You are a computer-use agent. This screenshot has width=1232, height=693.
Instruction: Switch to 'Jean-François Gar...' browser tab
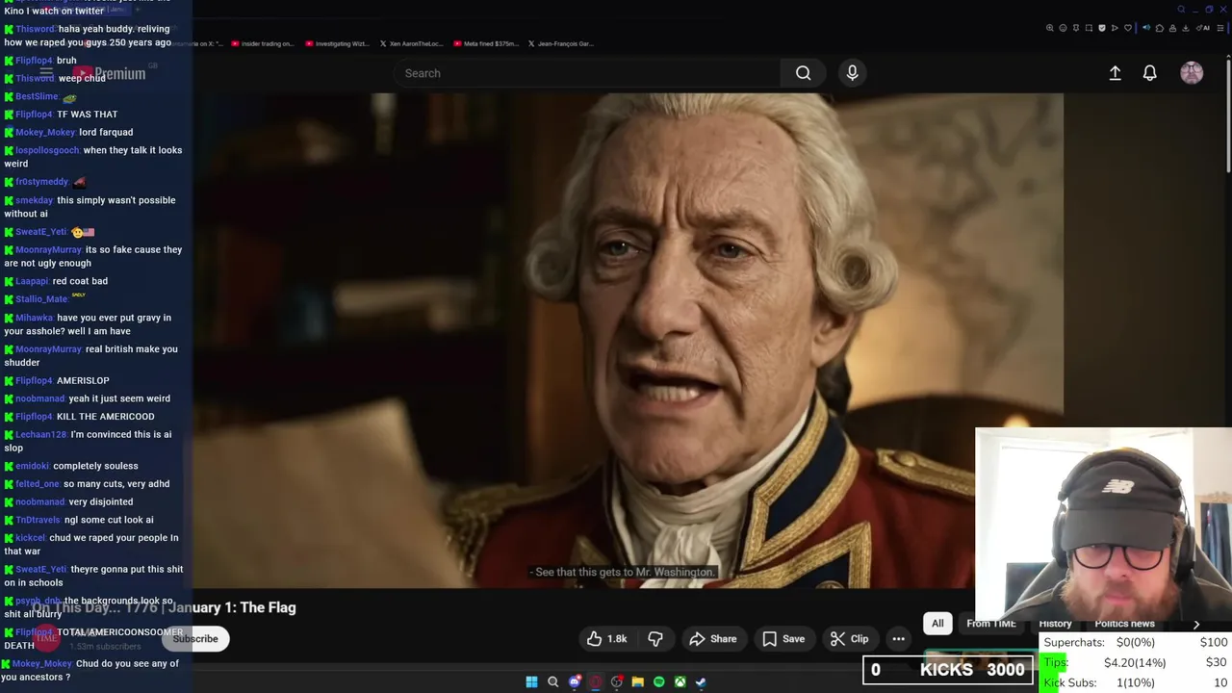point(560,43)
